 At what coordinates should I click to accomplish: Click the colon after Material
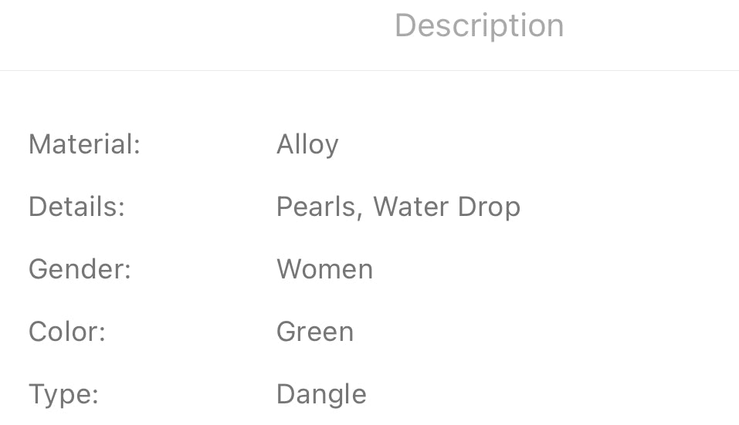[137, 146]
